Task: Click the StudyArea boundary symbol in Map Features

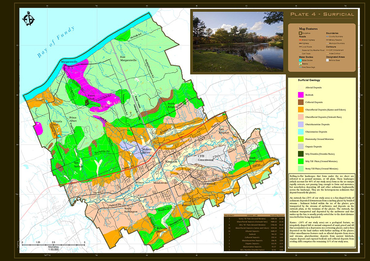Action: pos(300,33)
